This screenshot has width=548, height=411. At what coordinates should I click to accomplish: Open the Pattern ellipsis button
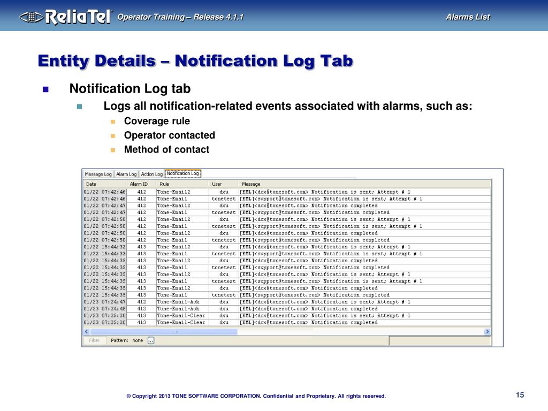[150, 340]
